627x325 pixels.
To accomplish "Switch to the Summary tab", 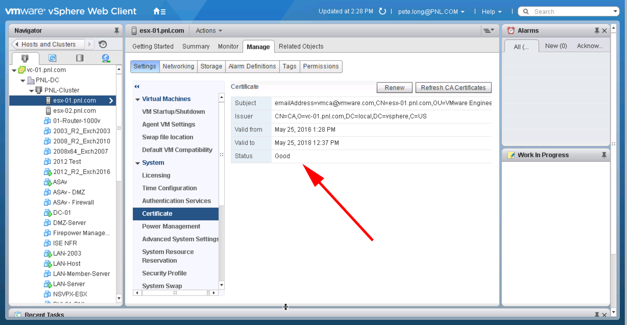I will coord(196,46).
